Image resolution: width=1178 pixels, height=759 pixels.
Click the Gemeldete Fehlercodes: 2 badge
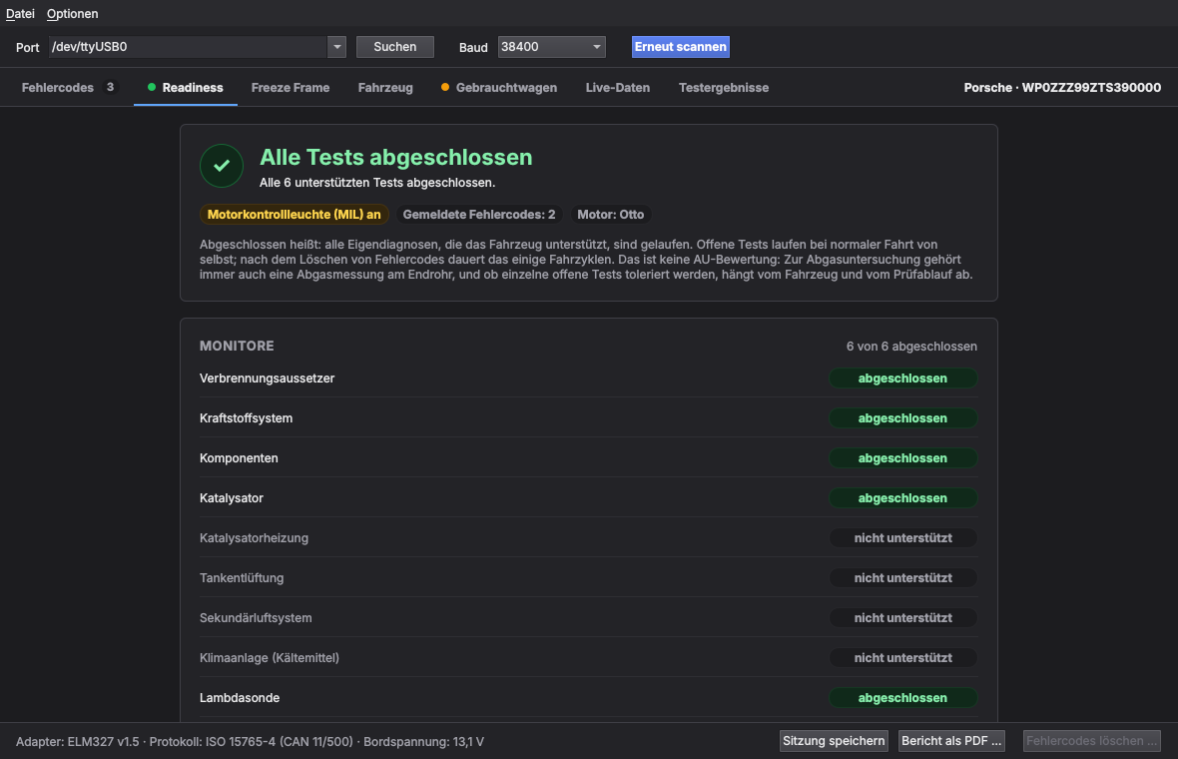tap(479, 214)
